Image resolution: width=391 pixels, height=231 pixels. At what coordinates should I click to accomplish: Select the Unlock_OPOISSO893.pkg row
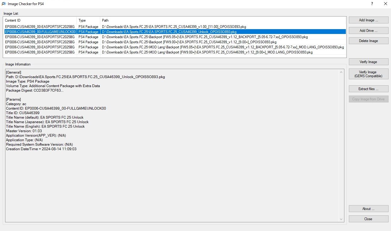pos(175,32)
